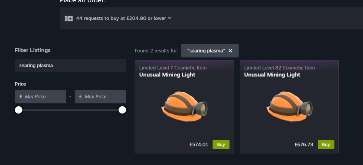363x165 pixels.
Task: Select the £574.01 price label
Action: (199, 145)
